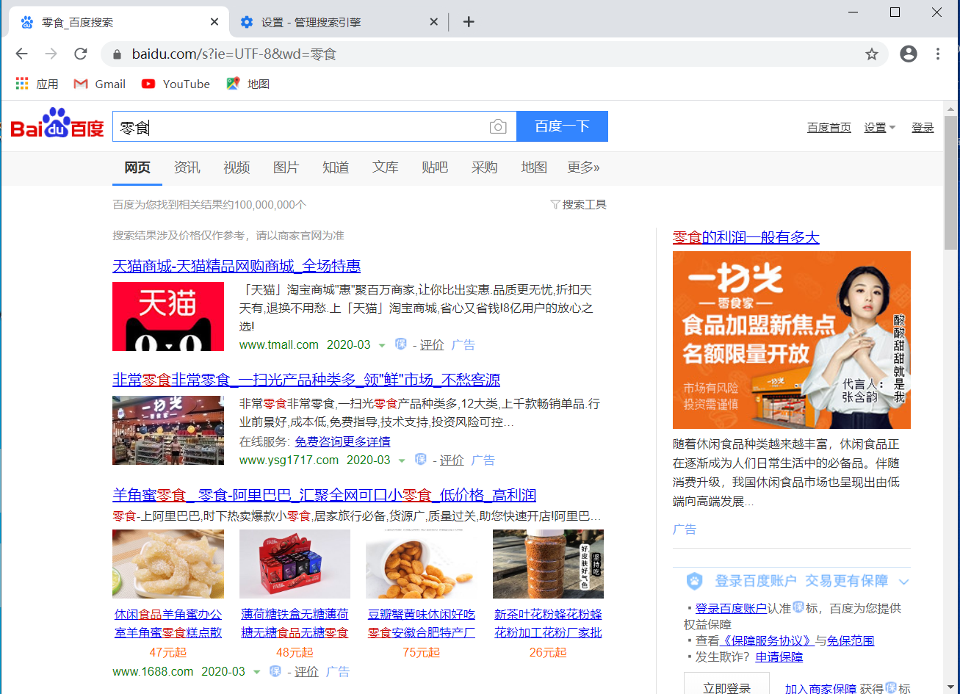This screenshot has height=694, width=960.
Task: Click 登录 link at top right
Action: [923, 127]
